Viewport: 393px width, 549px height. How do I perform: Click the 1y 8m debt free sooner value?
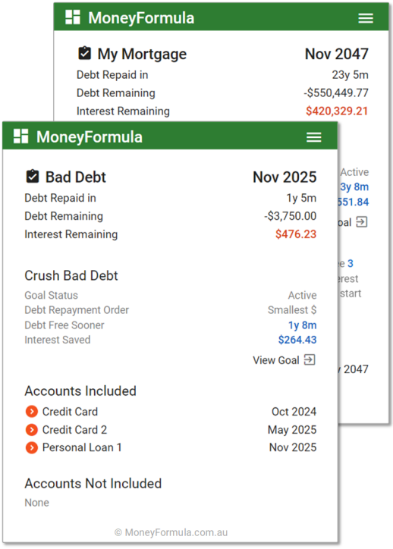pos(302,325)
